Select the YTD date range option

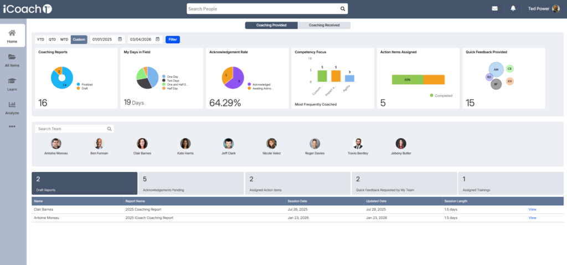(x=40, y=39)
